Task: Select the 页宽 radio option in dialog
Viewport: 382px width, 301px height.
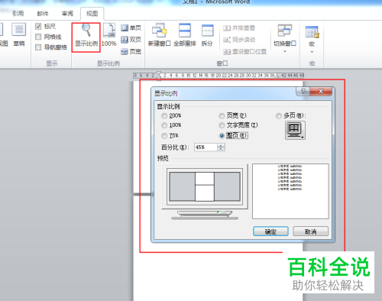Action: click(x=222, y=116)
